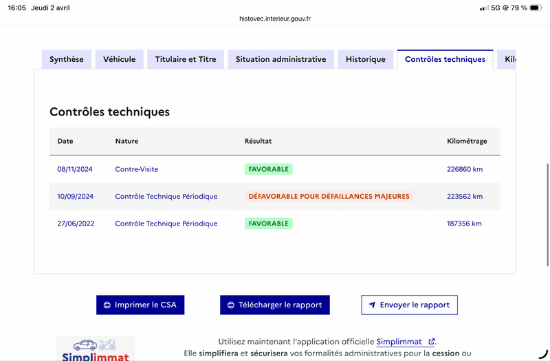Click the Nature column header
The width and height of the screenshot is (550, 361).
126,141
